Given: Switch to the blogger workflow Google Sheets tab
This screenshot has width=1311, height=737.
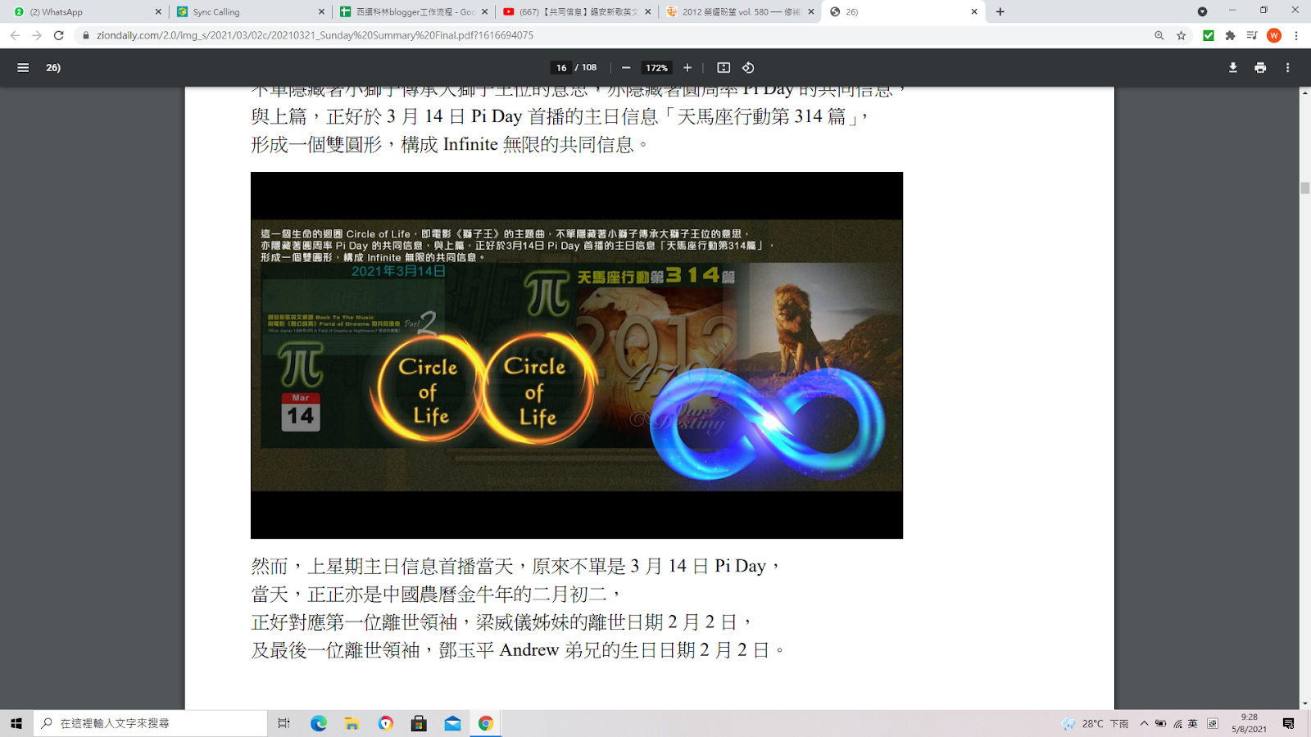Looking at the screenshot, I should (x=414, y=11).
